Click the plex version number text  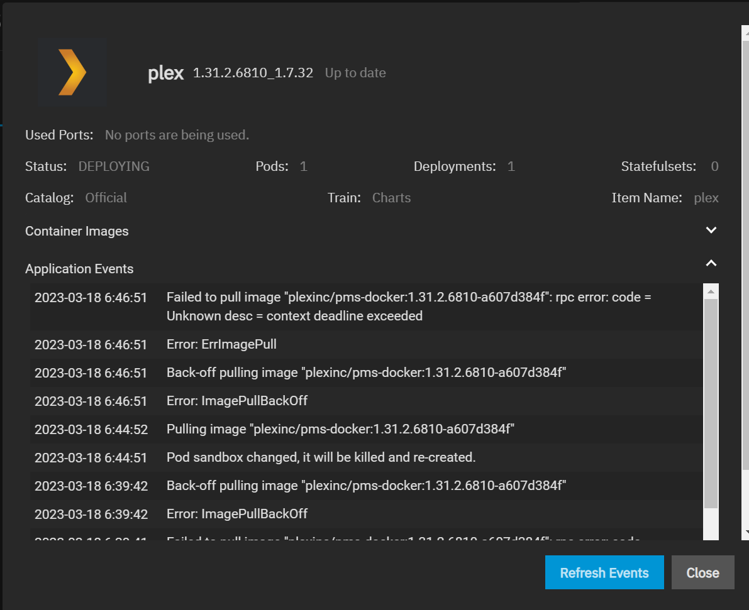[253, 73]
